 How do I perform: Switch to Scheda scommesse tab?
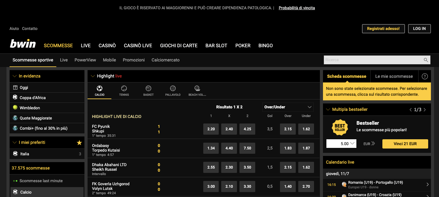click(x=346, y=76)
